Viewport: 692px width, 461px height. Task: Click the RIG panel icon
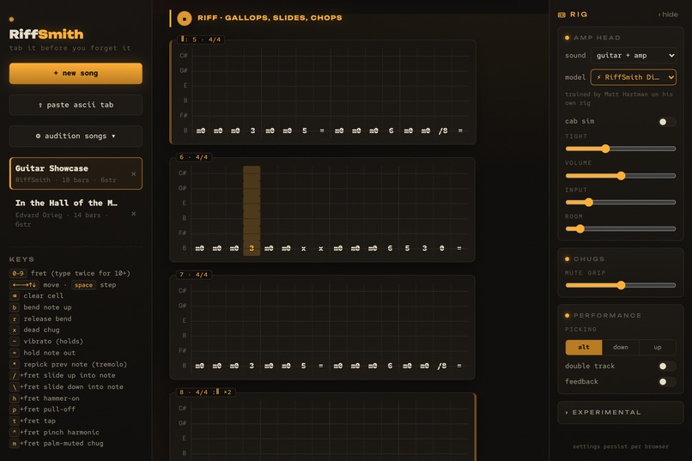pyautogui.click(x=561, y=15)
